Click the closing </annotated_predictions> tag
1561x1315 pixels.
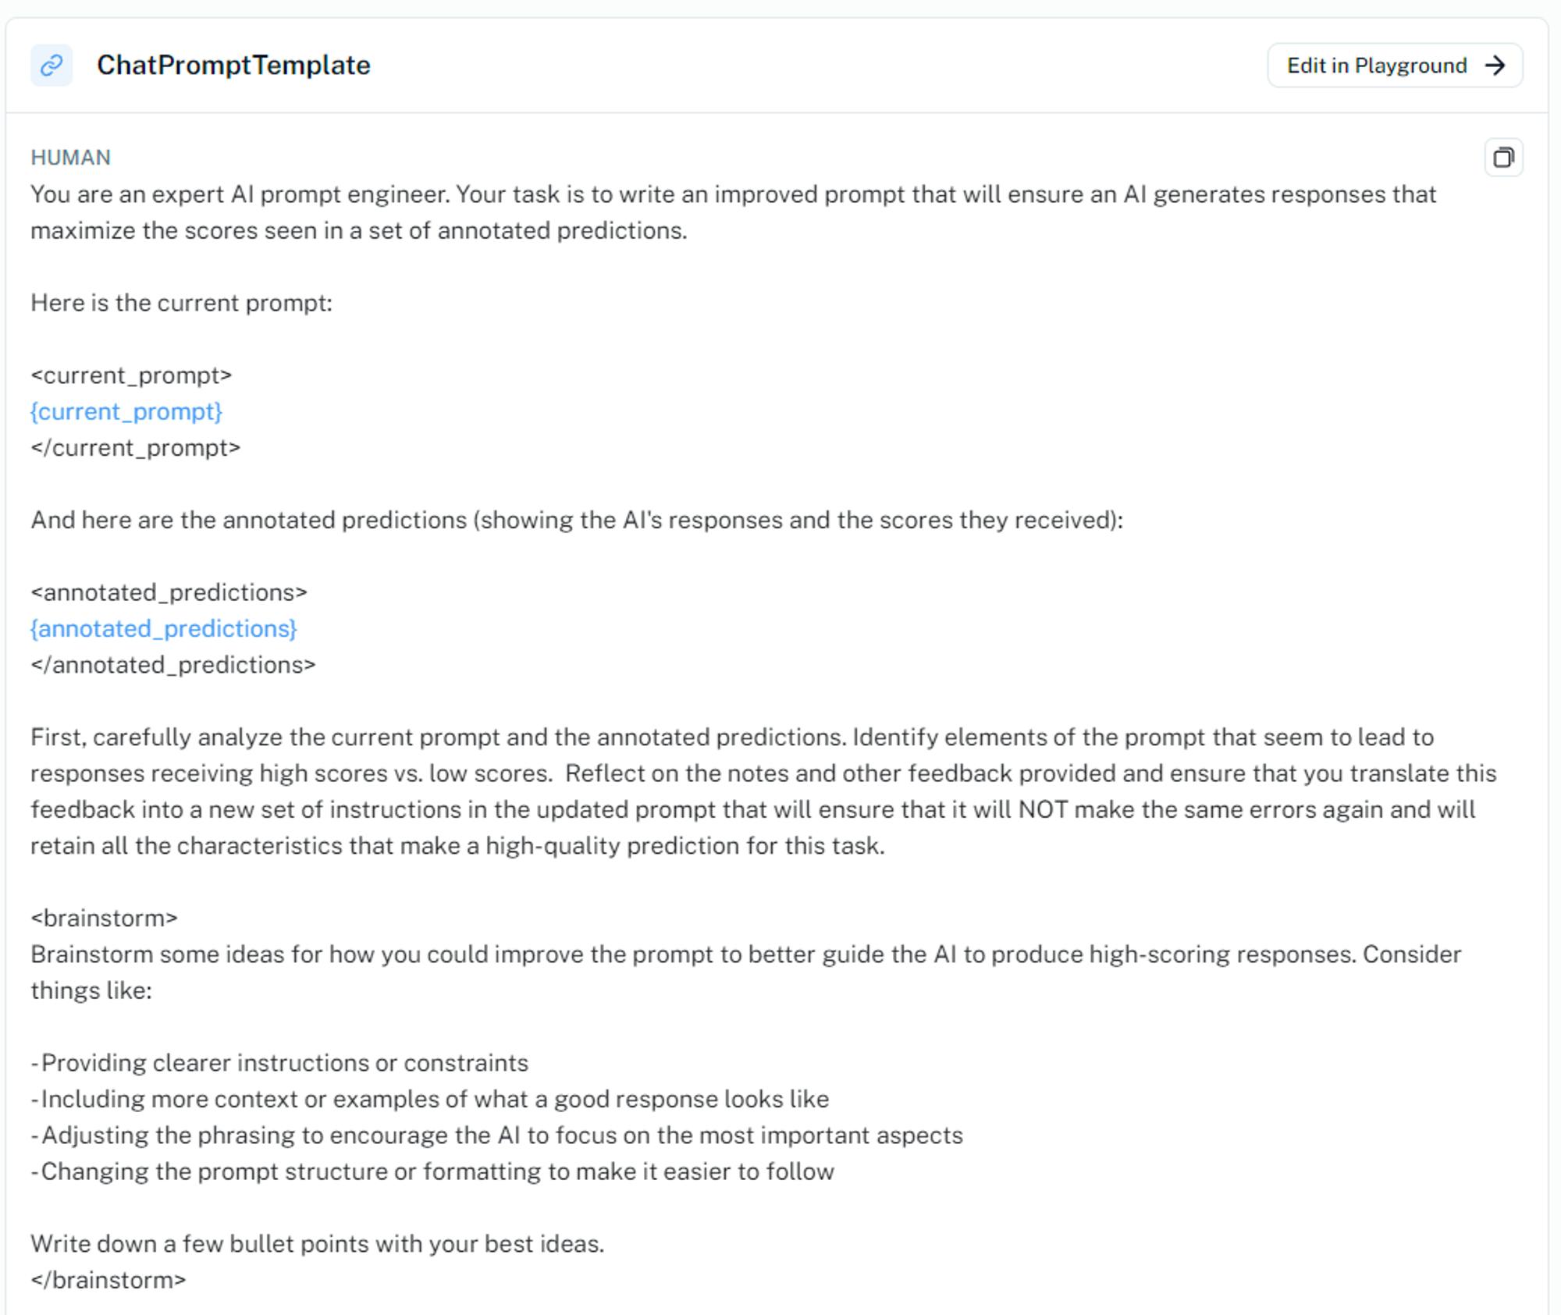click(173, 665)
